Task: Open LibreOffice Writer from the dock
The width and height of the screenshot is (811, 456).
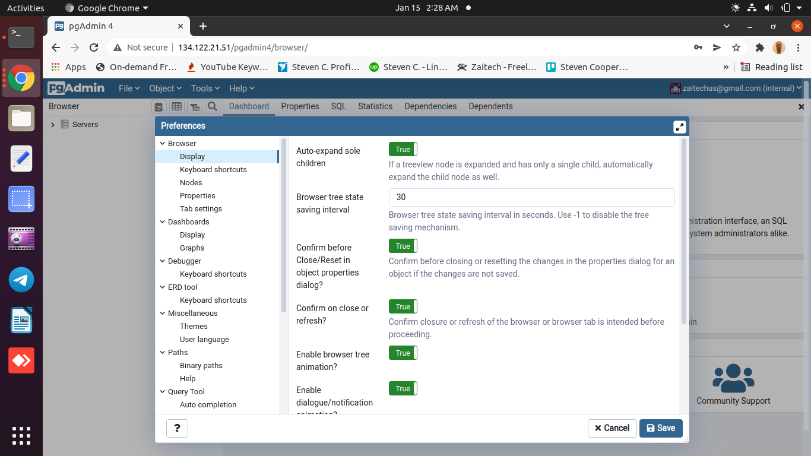Action: [x=21, y=320]
